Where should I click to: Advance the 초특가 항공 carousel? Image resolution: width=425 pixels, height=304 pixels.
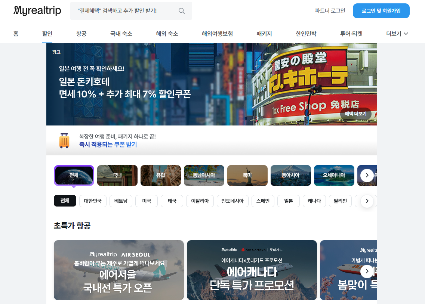click(x=367, y=271)
